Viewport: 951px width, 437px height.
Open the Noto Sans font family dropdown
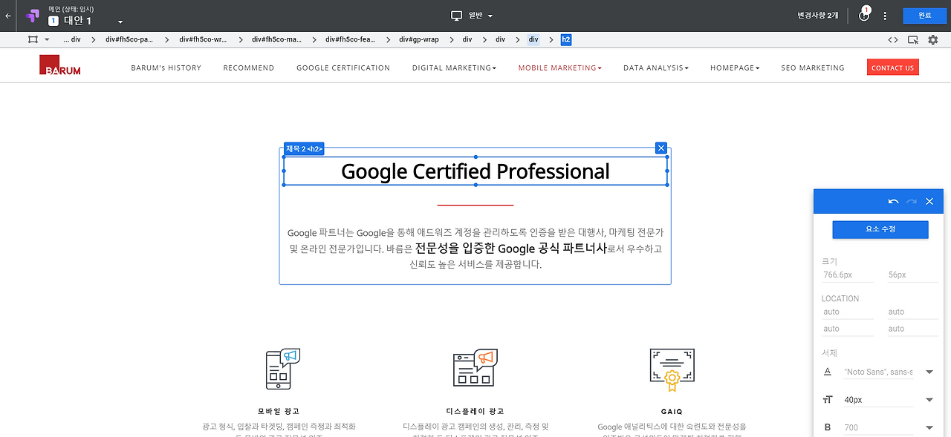click(928, 372)
